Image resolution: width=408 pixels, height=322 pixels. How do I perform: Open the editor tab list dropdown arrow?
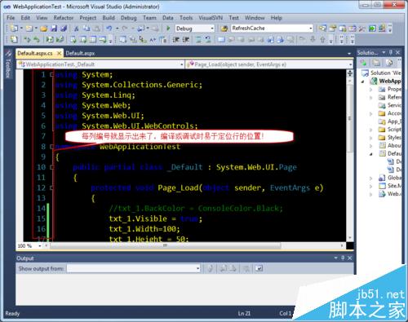[349, 54]
